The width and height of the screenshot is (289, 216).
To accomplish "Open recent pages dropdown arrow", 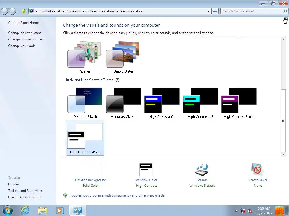I will click(x=18, y=11).
